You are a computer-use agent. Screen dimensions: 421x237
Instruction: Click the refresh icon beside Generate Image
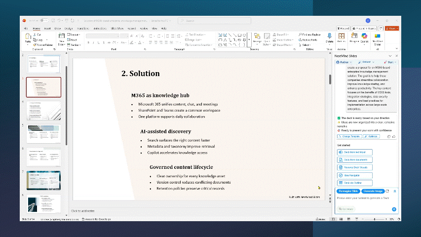[387, 191]
